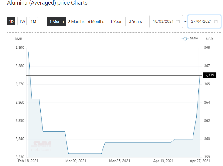The height and width of the screenshot is (166, 223).
Task: Click the SMM metal.com watermark logo
Action: point(41,146)
